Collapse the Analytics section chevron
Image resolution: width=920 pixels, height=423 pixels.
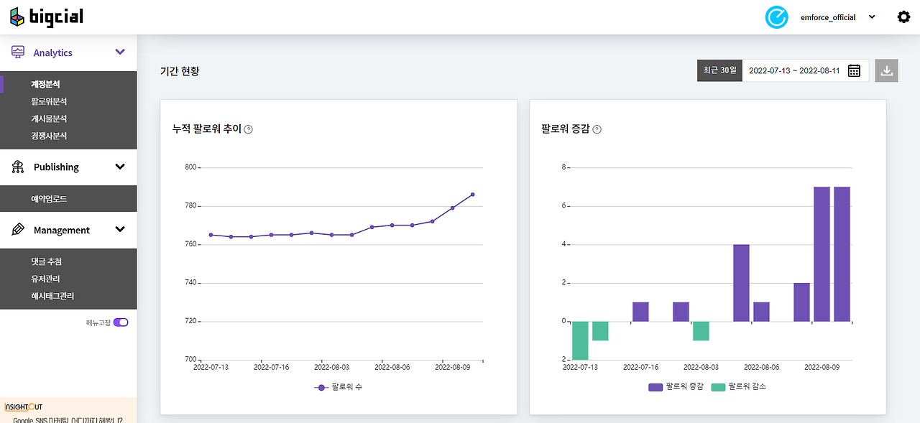tap(120, 52)
